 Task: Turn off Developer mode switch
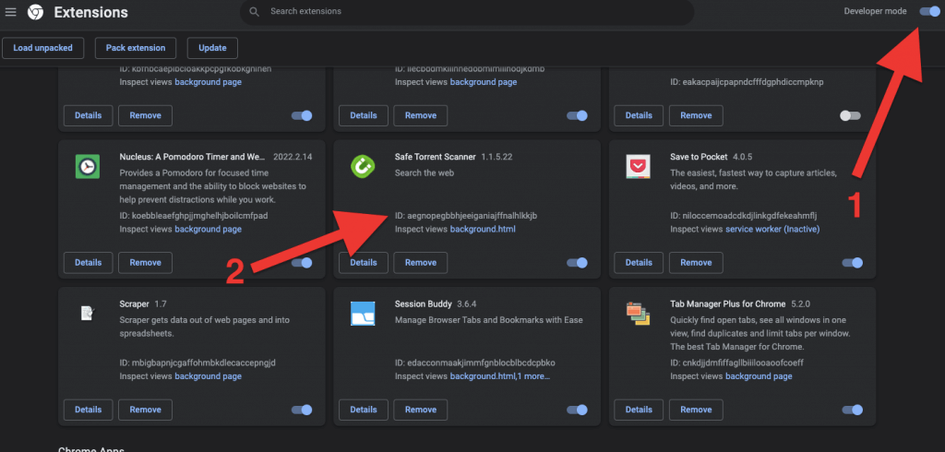(x=929, y=11)
